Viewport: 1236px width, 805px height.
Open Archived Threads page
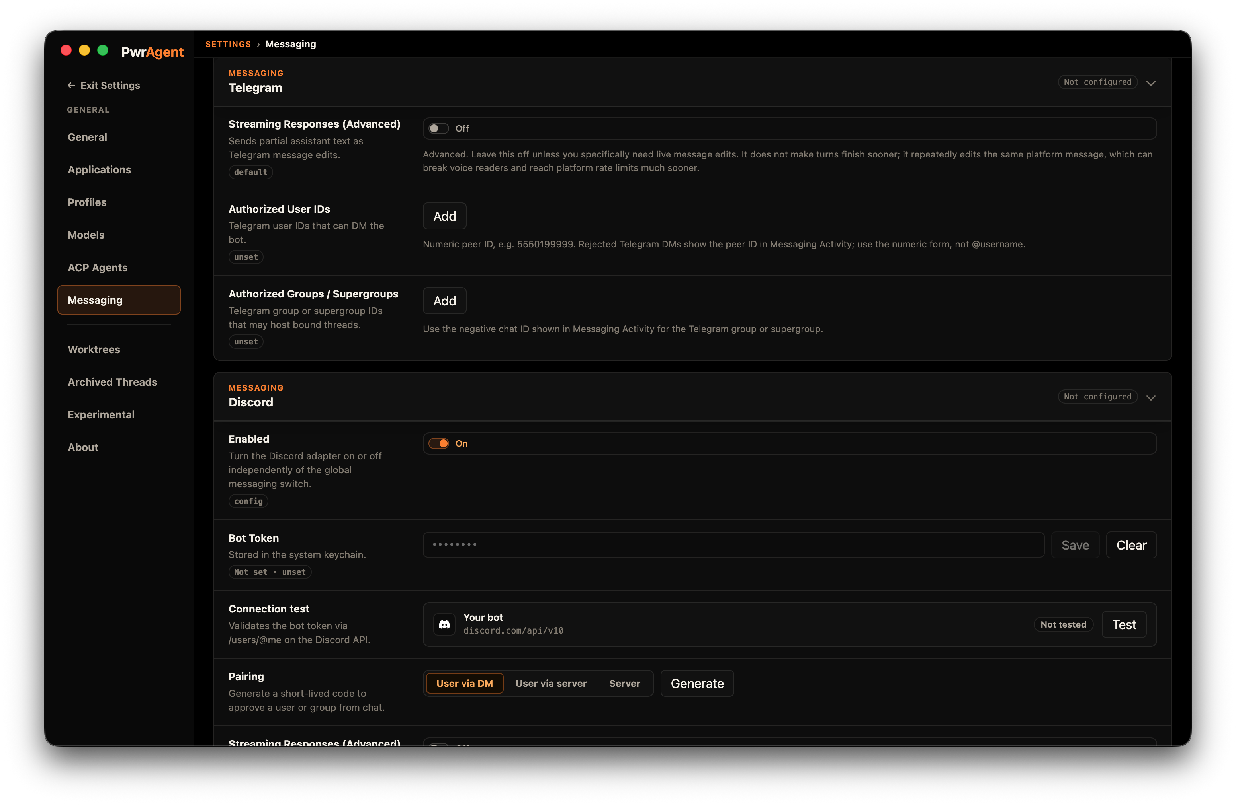119,382
